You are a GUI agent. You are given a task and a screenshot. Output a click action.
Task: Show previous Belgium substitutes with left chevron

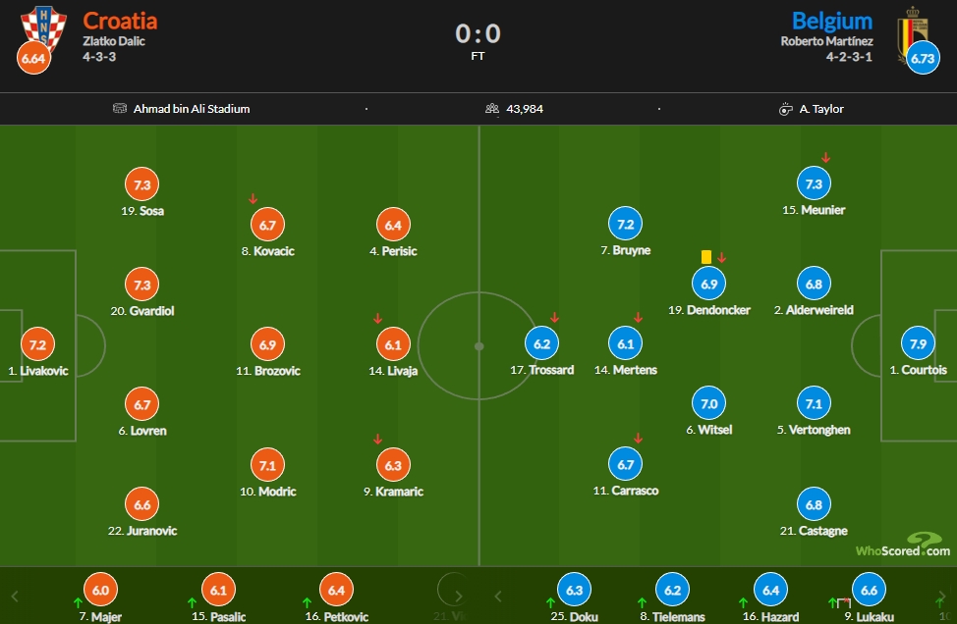(x=498, y=596)
